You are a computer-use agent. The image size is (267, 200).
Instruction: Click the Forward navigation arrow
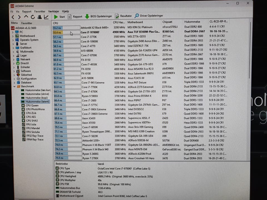[19, 17]
